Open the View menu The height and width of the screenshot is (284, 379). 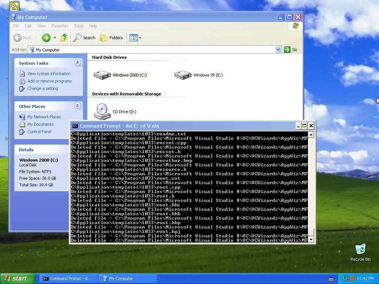(x=41, y=26)
